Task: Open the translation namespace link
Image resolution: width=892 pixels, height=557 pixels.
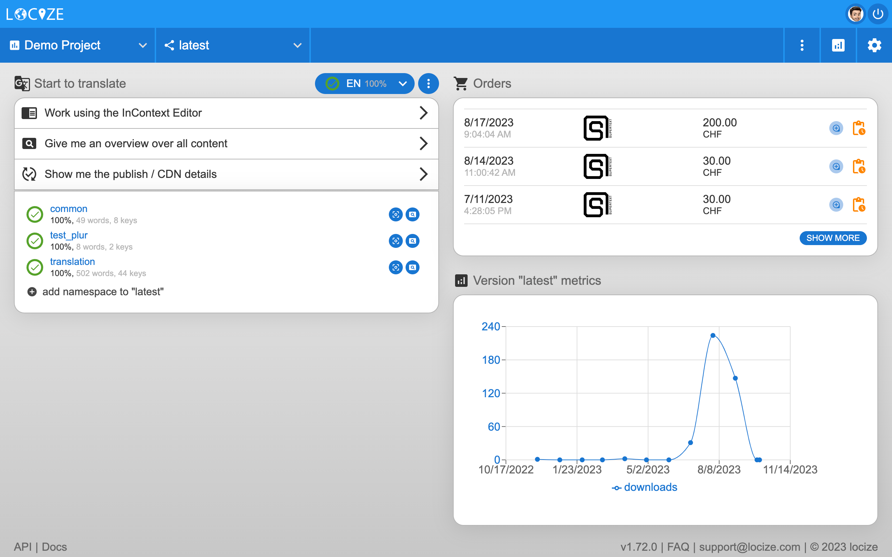Action: pos(72,261)
